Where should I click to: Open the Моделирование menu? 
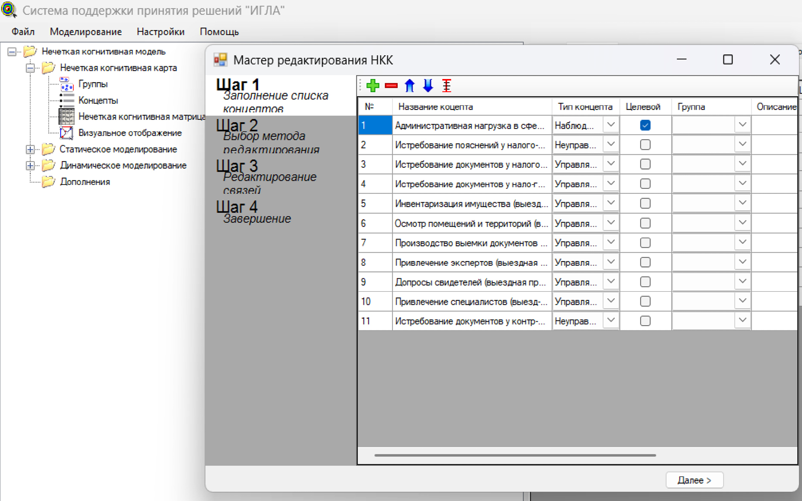[x=85, y=32]
